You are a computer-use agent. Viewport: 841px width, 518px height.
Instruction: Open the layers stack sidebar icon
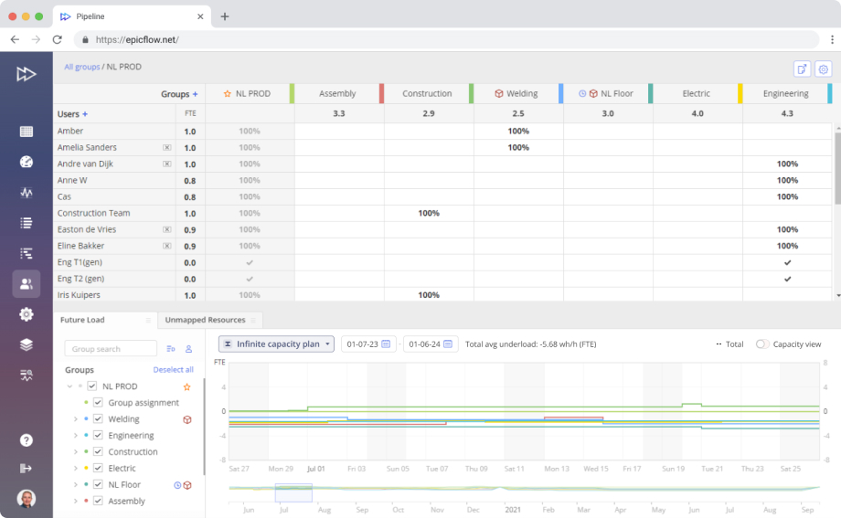(27, 344)
